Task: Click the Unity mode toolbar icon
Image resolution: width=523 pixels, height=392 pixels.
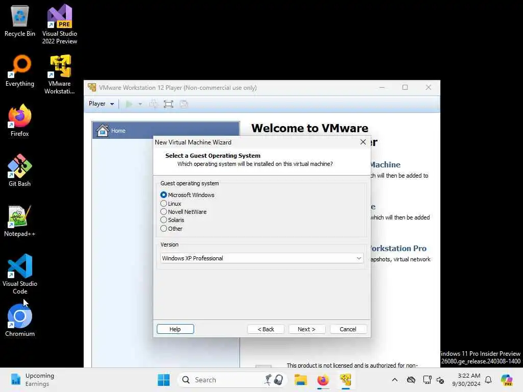Action: [x=184, y=104]
